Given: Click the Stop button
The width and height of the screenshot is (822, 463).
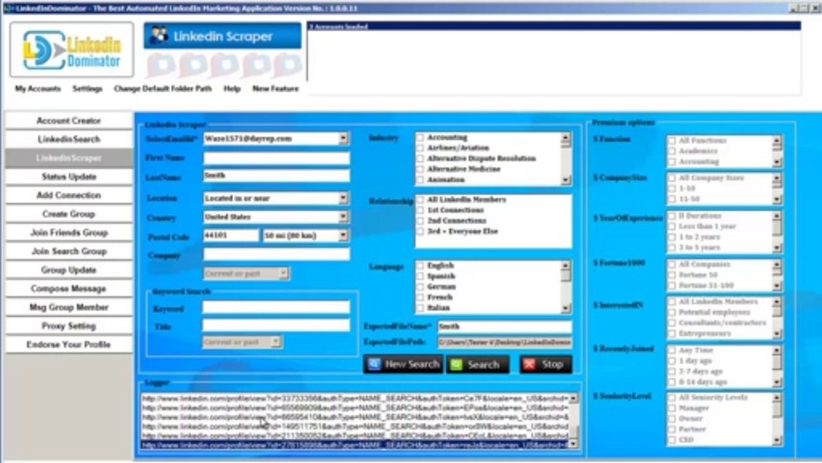Looking at the screenshot, I should point(546,365).
